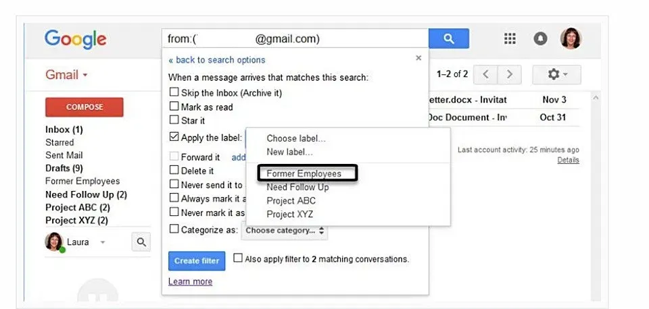Open the Gmail dropdown menu
This screenshot has width=649, height=309.
coord(66,75)
